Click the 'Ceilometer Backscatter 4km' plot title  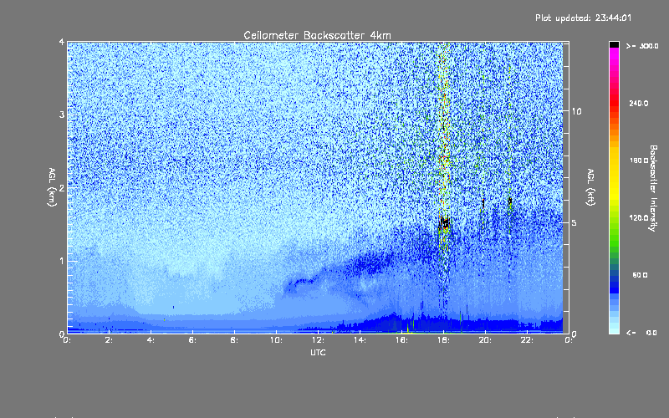(x=317, y=35)
